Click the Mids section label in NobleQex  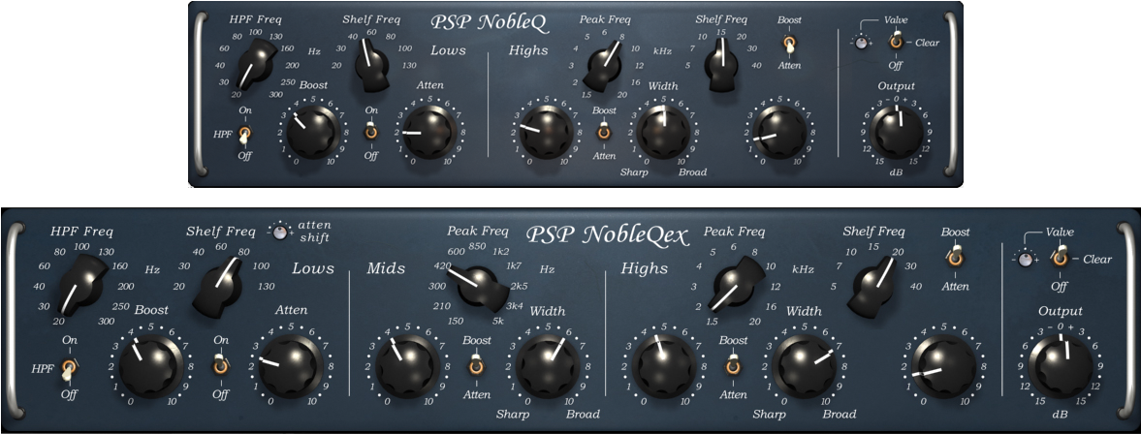(x=386, y=268)
